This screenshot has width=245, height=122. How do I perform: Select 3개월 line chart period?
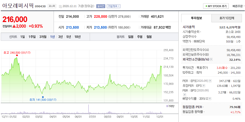[43, 37]
